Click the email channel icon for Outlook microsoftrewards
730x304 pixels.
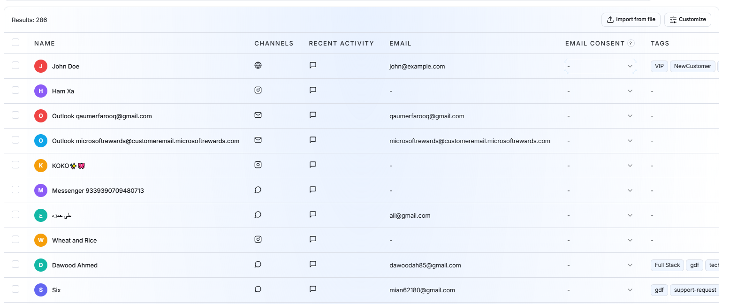pos(258,140)
